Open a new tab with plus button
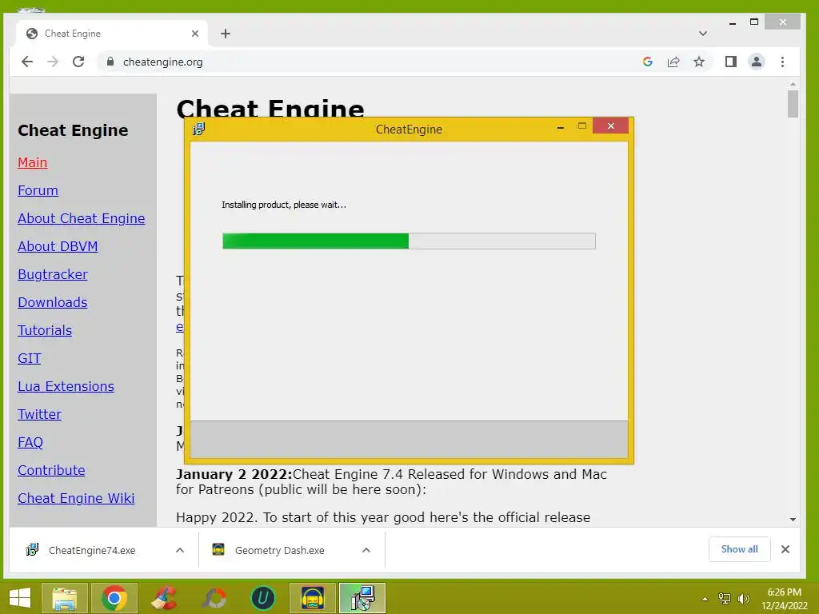819x614 pixels. pyautogui.click(x=225, y=34)
